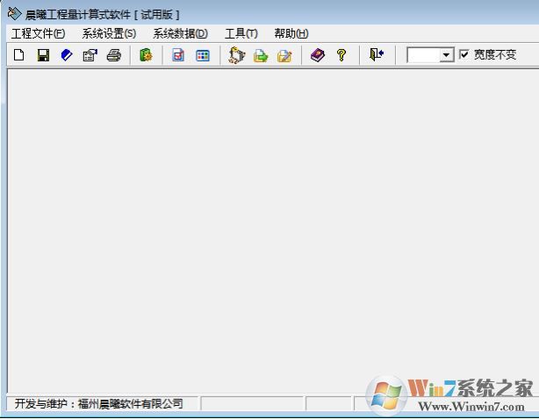Click the floppy disk save icon

42,55
